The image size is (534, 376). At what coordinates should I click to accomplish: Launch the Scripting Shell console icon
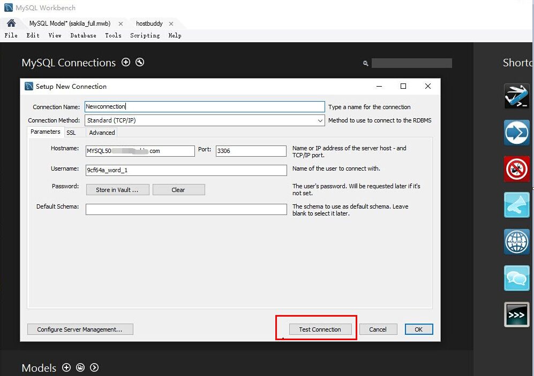(516, 314)
